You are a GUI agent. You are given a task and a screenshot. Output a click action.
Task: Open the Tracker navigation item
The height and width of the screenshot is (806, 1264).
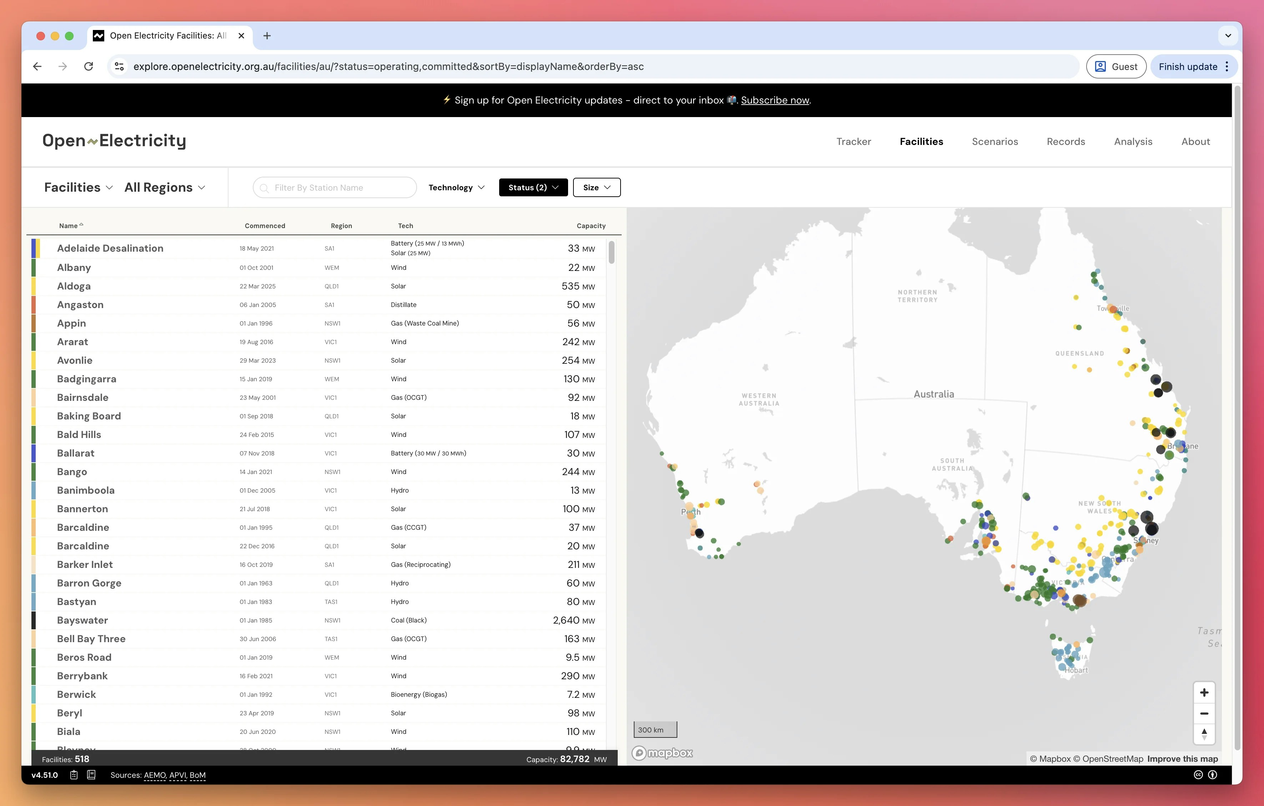(x=853, y=141)
